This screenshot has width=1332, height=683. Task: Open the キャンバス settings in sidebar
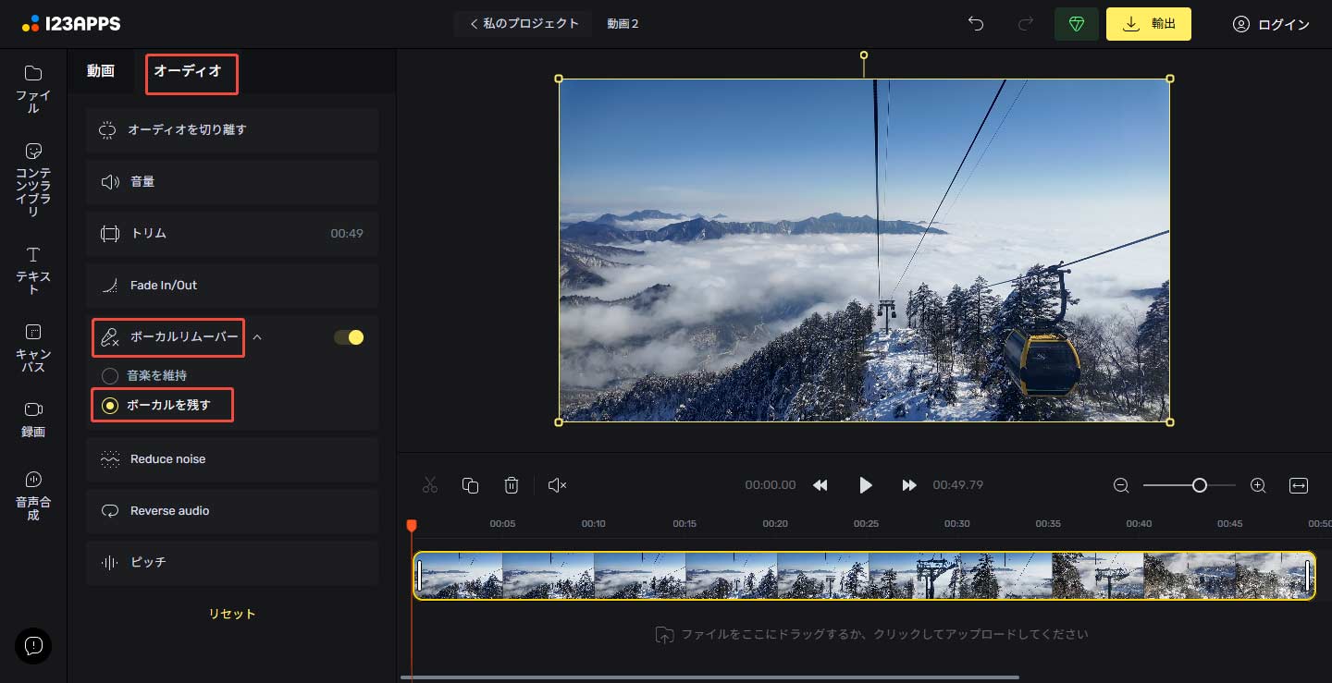pos(33,348)
